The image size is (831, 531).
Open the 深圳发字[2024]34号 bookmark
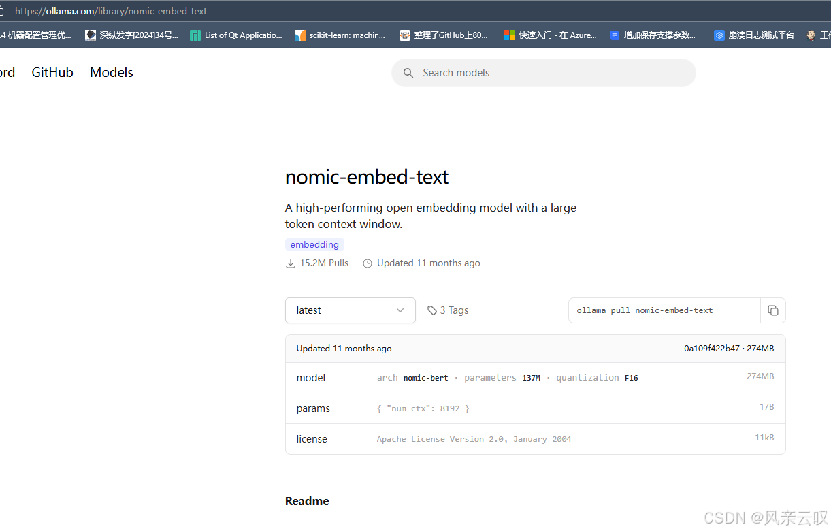tap(131, 35)
